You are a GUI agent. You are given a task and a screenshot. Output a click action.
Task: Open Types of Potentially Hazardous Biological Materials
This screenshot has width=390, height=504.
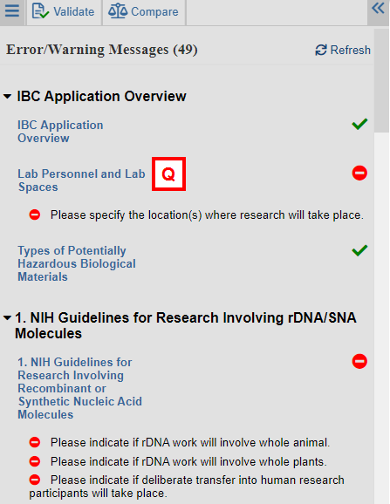77,263
